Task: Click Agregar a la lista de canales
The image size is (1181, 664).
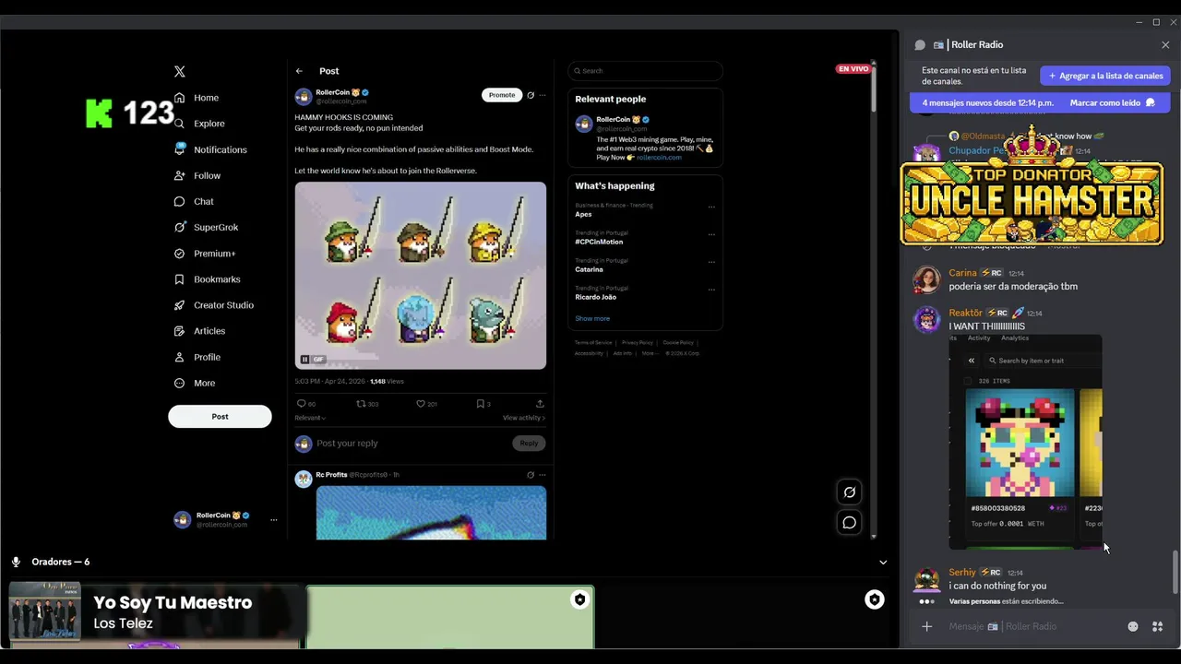Action: pos(1105,76)
